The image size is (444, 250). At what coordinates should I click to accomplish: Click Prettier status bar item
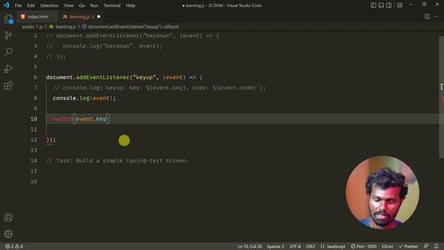point(409,247)
